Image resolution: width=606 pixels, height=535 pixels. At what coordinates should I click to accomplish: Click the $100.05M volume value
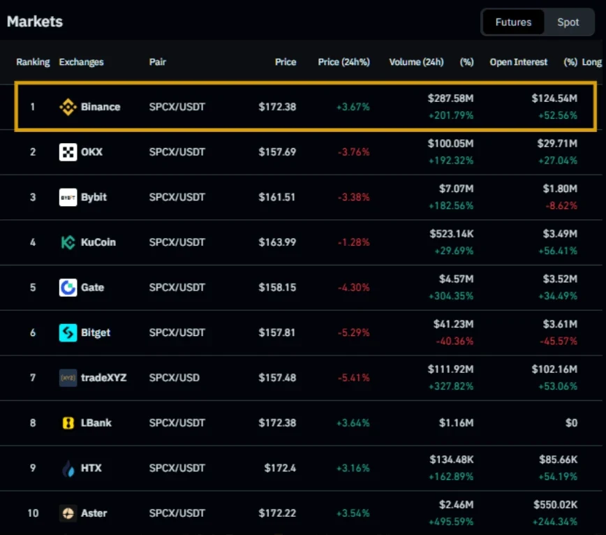click(x=450, y=144)
